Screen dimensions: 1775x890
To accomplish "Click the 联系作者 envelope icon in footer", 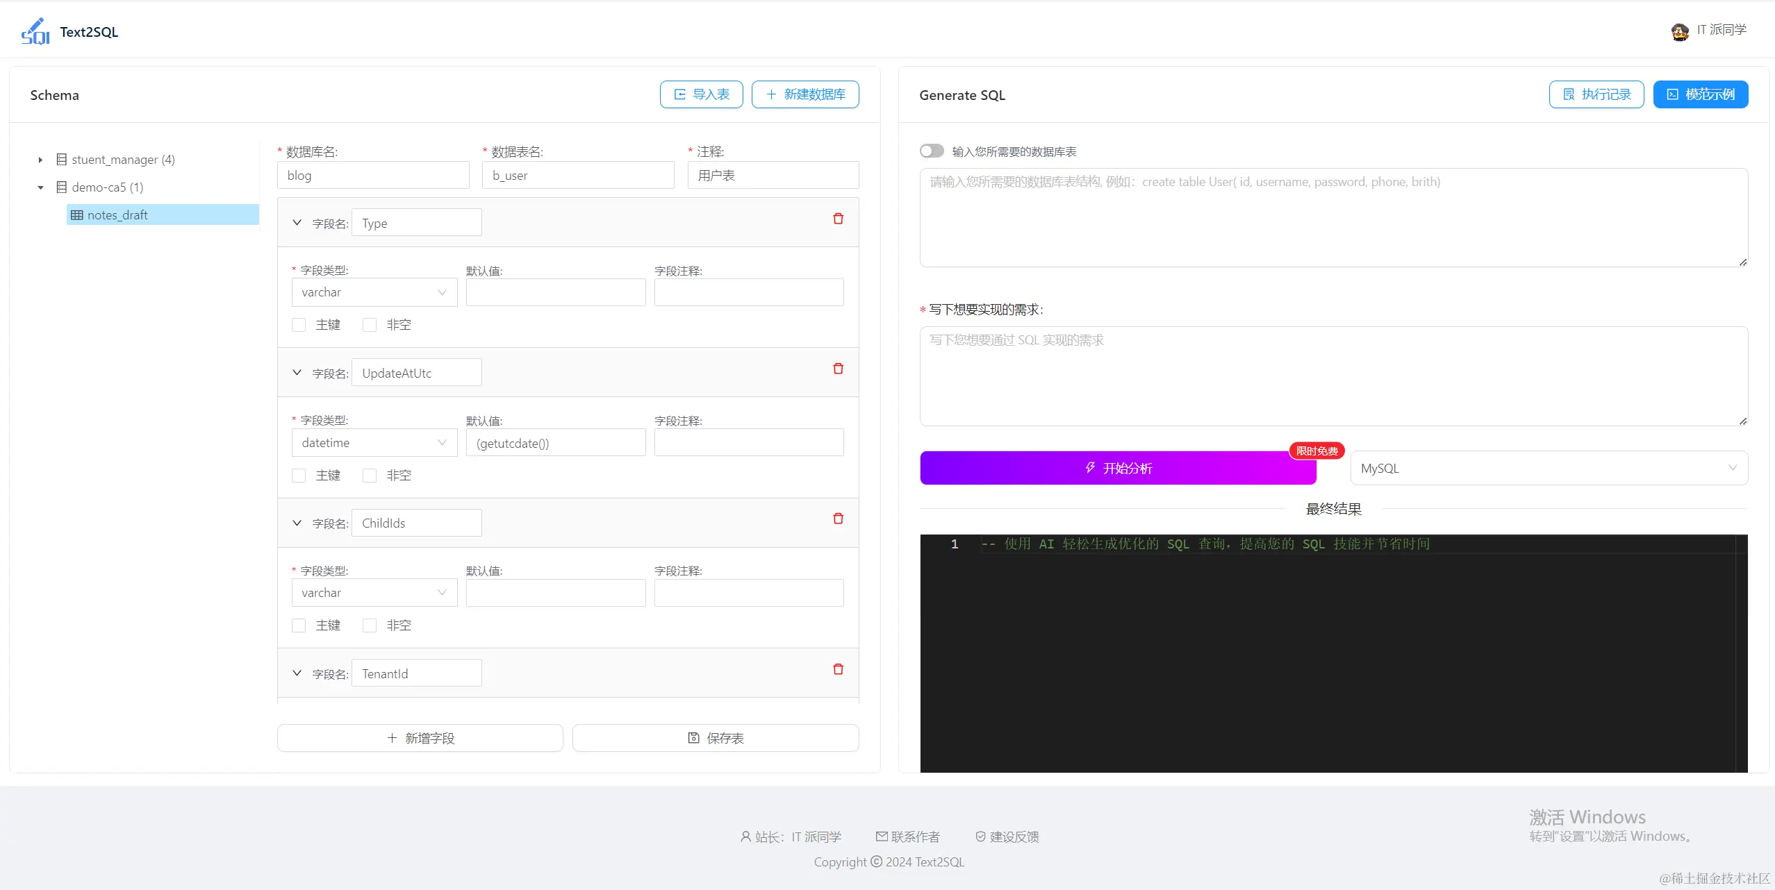I will tap(880, 837).
